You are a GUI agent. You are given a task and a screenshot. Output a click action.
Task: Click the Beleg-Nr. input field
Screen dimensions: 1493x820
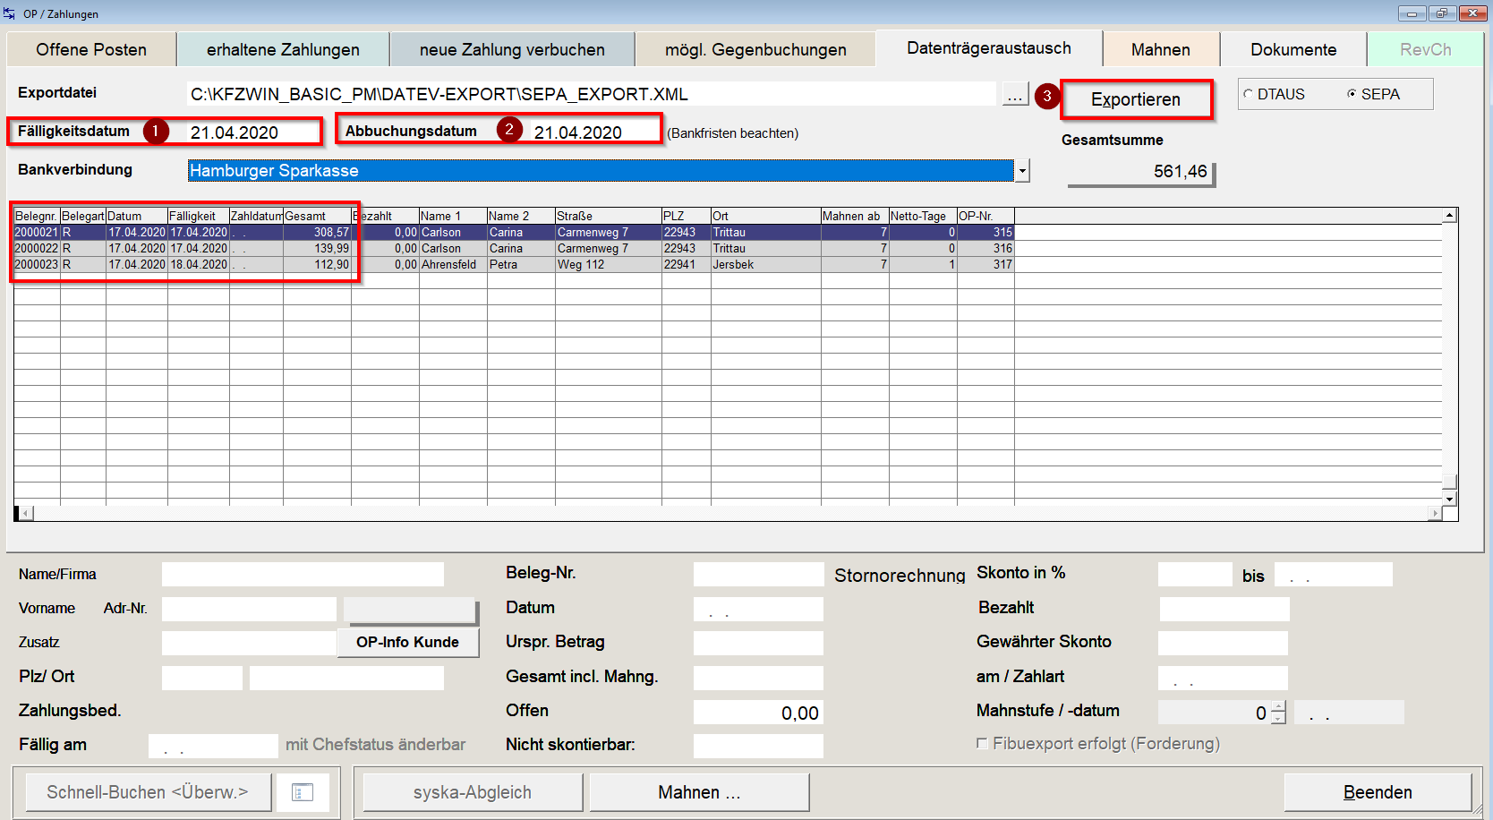(758, 574)
